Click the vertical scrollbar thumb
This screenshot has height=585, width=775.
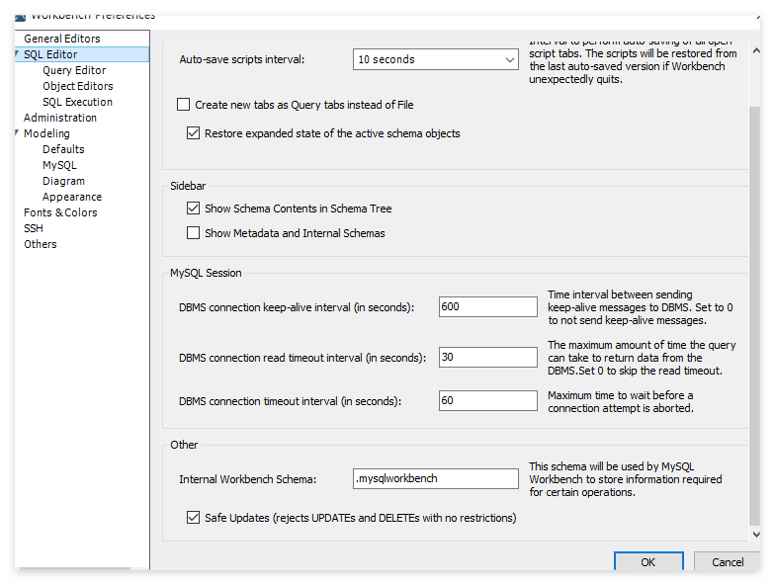tap(755, 316)
